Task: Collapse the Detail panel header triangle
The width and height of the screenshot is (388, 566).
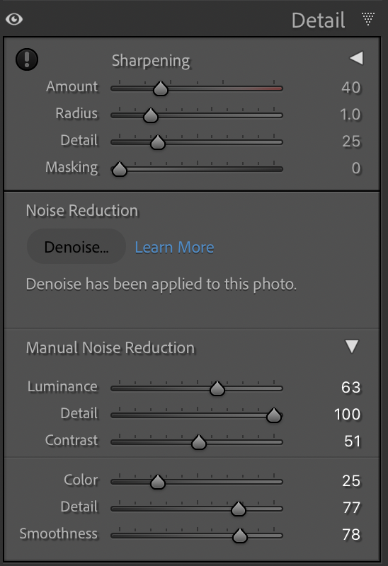Action: (x=368, y=19)
